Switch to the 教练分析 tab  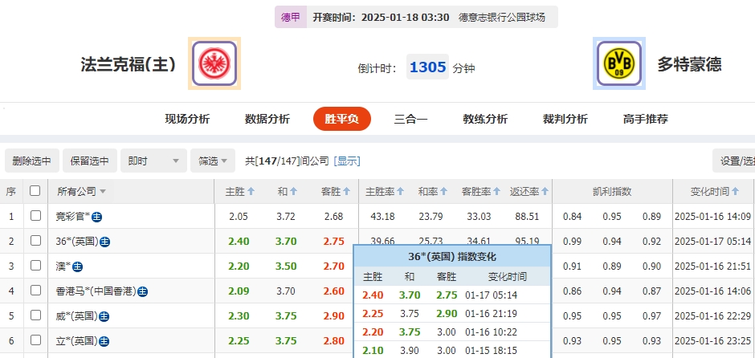pos(485,119)
